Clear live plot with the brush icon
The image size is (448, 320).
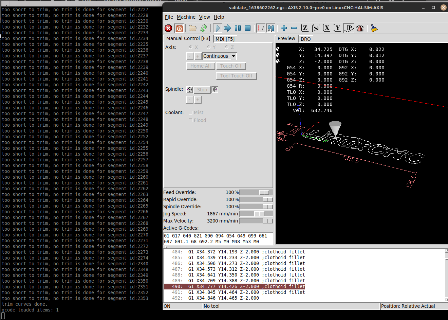(x=374, y=28)
